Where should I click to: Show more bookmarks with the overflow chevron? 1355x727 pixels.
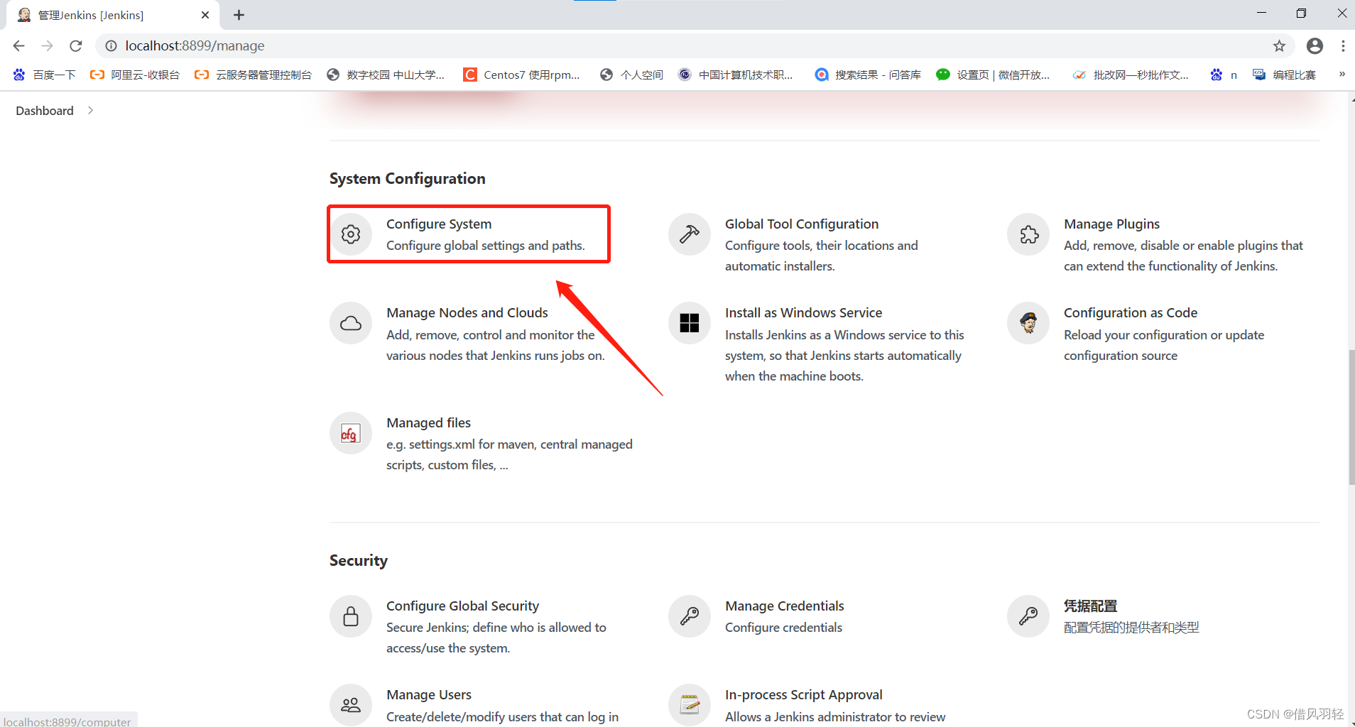pyautogui.click(x=1342, y=75)
